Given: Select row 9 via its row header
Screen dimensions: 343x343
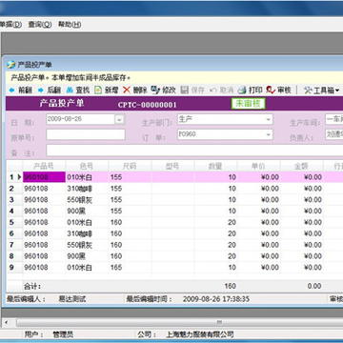Looking at the screenshot, I should click(14, 268).
